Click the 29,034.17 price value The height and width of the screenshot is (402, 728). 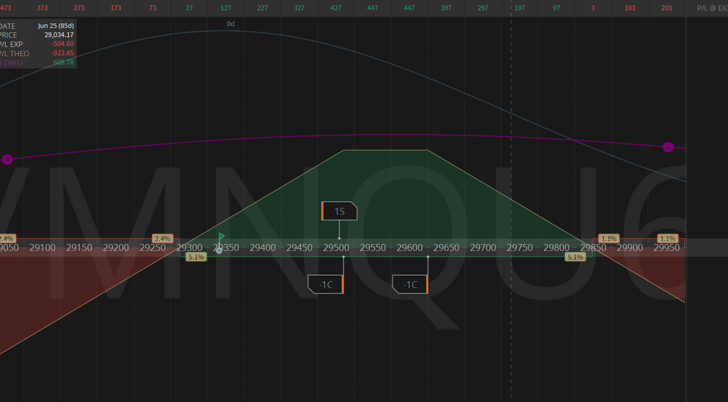pos(59,35)
